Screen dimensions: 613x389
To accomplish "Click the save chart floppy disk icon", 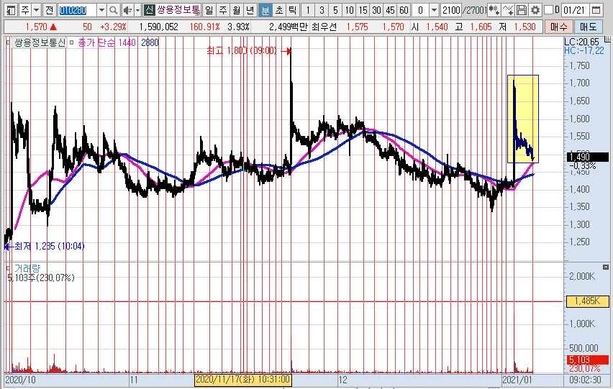I will click(522, 10).
